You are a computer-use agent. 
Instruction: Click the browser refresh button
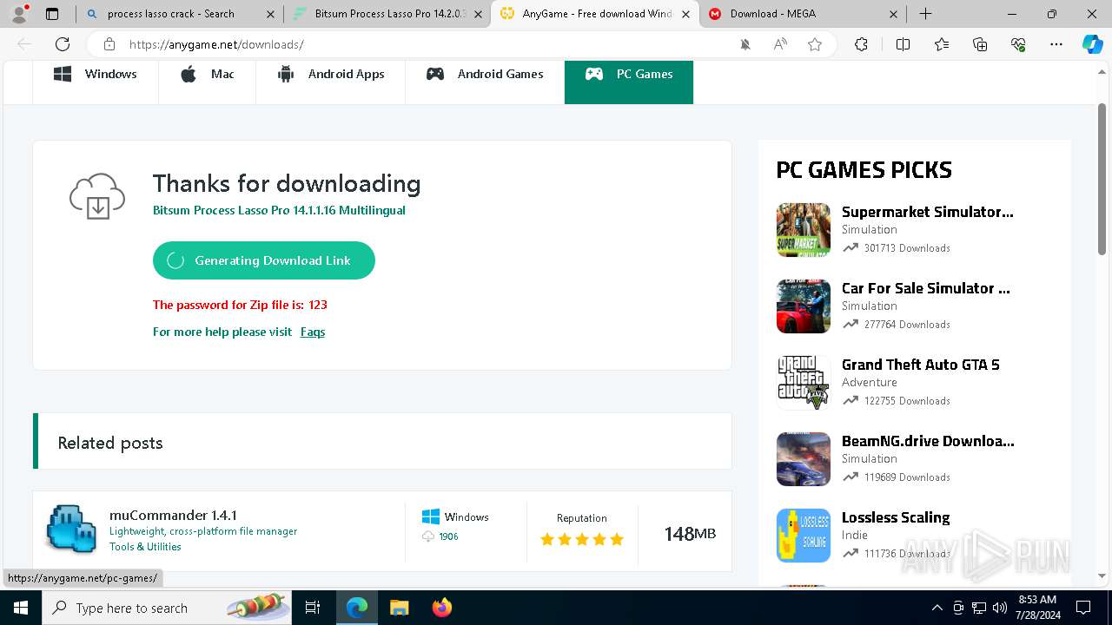pyautogui.click(x=63, y=44)
